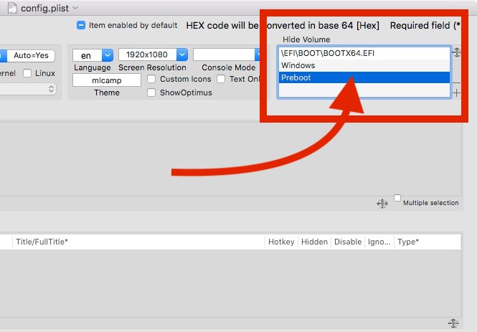This screenshot has height=332, width=477.
Task: Enable the ShowOptimus checkbox
Action: pos(152,93)
